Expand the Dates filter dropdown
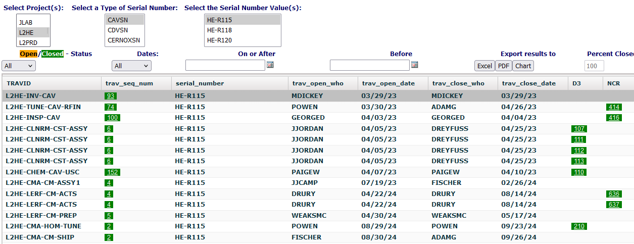Image resolution: width=634 pixels, height=244 pixels. (x=131, y=66)
